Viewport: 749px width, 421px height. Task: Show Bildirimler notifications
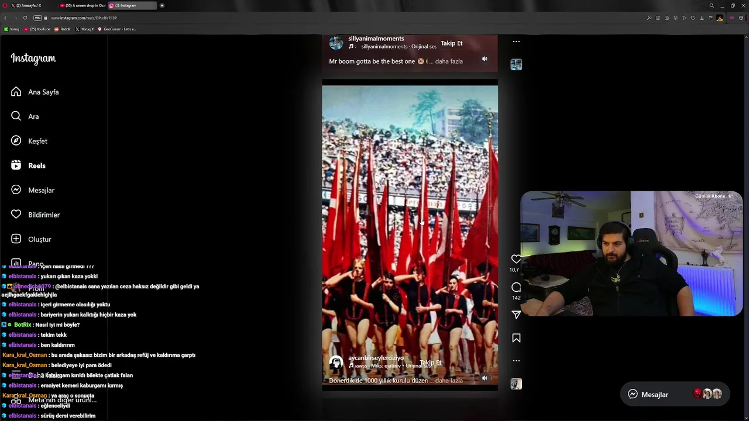pos(35,215)
